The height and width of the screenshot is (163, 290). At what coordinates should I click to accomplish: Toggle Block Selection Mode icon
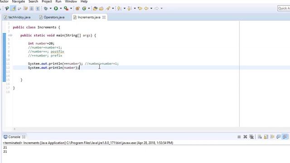(32, 8)
